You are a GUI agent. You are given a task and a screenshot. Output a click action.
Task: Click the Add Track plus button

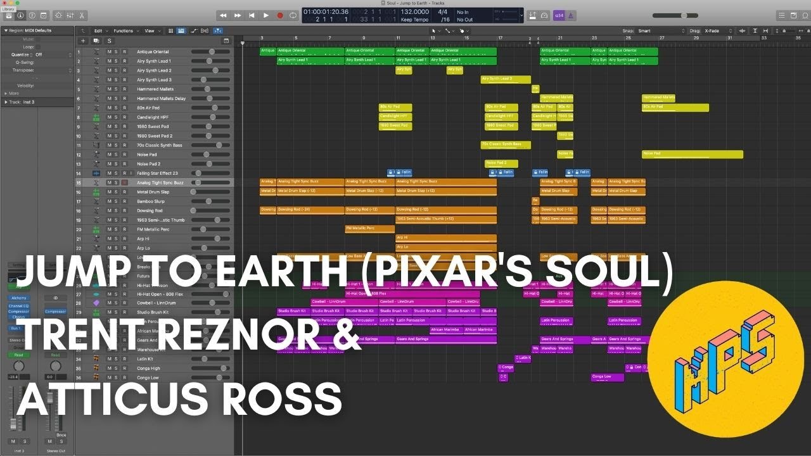point(83,41)
